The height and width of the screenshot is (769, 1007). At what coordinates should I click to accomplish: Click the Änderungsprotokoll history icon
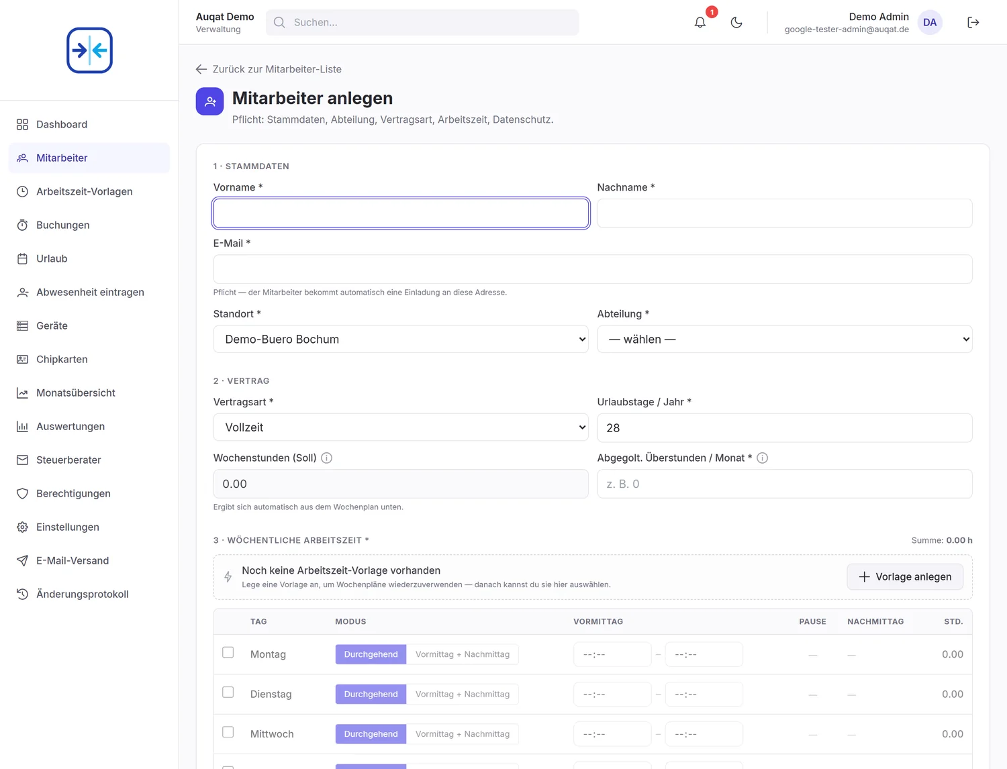coord(22,595)
